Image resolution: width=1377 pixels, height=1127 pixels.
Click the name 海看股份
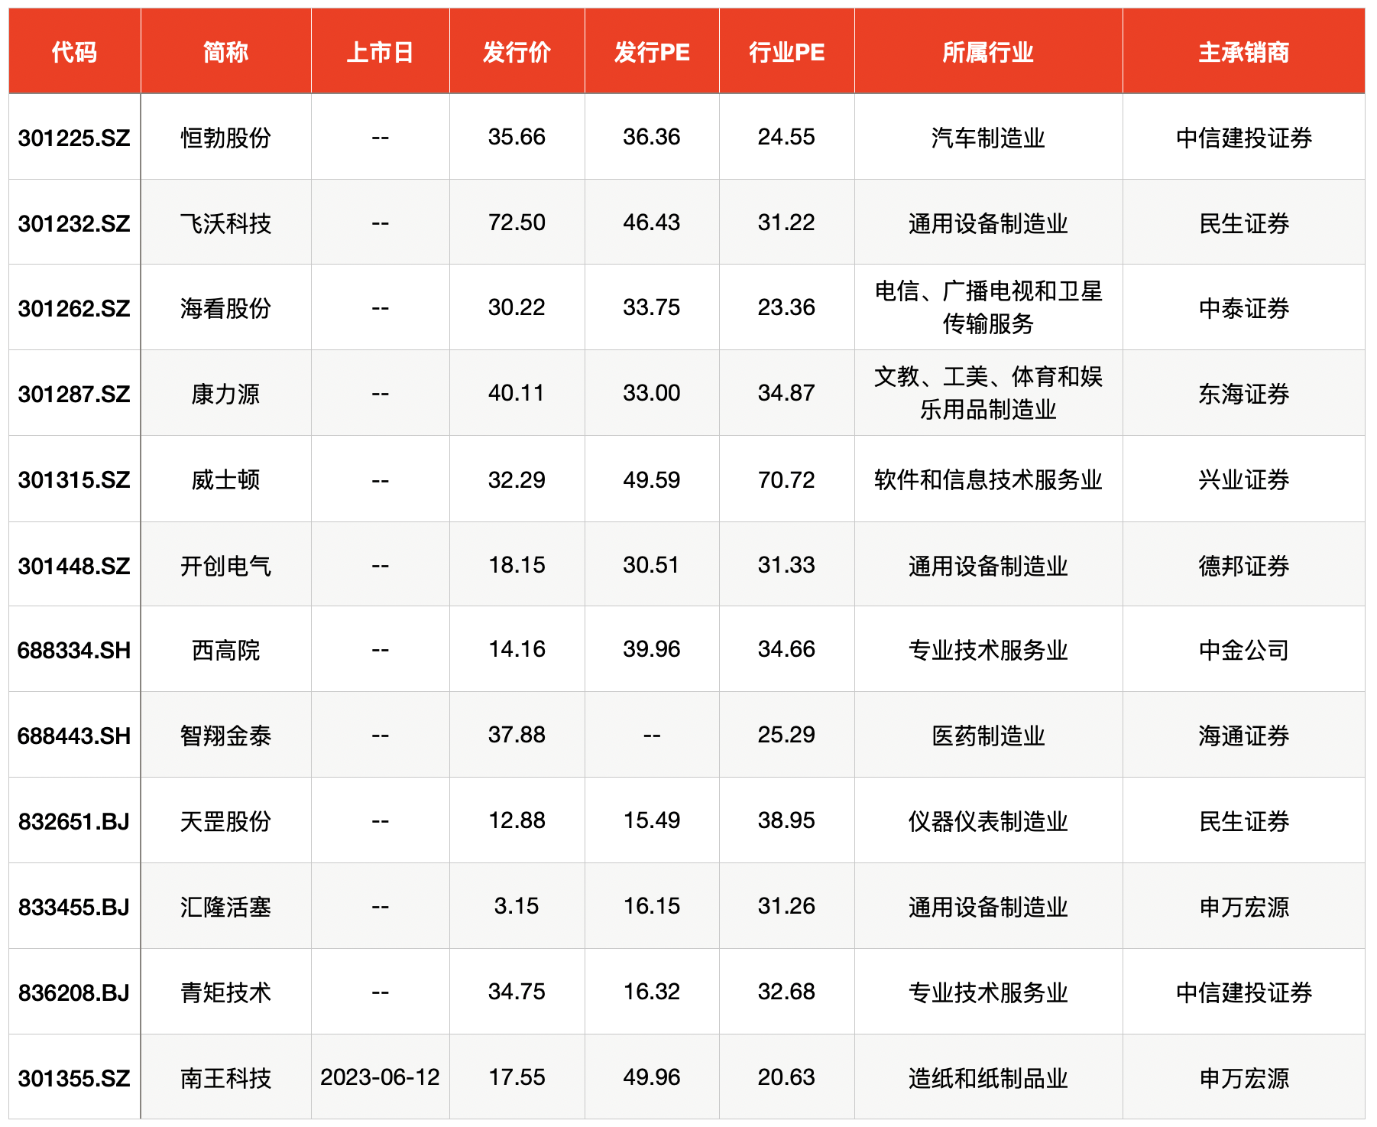point(225,308)
